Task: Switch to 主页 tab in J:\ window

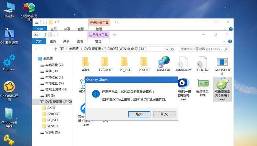Action: click(x=53, y=41)
